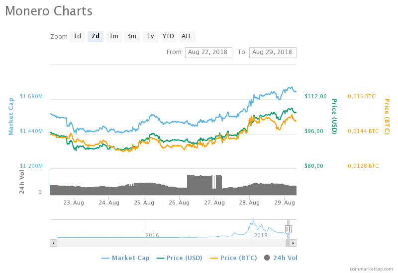Click the 2016 label in navigator
Image resolution: width=398 pixels, height=273 pixels.
point(152,235)
